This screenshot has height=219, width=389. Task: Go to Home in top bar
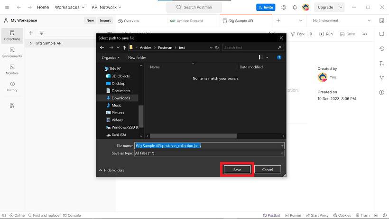[43, 7]
